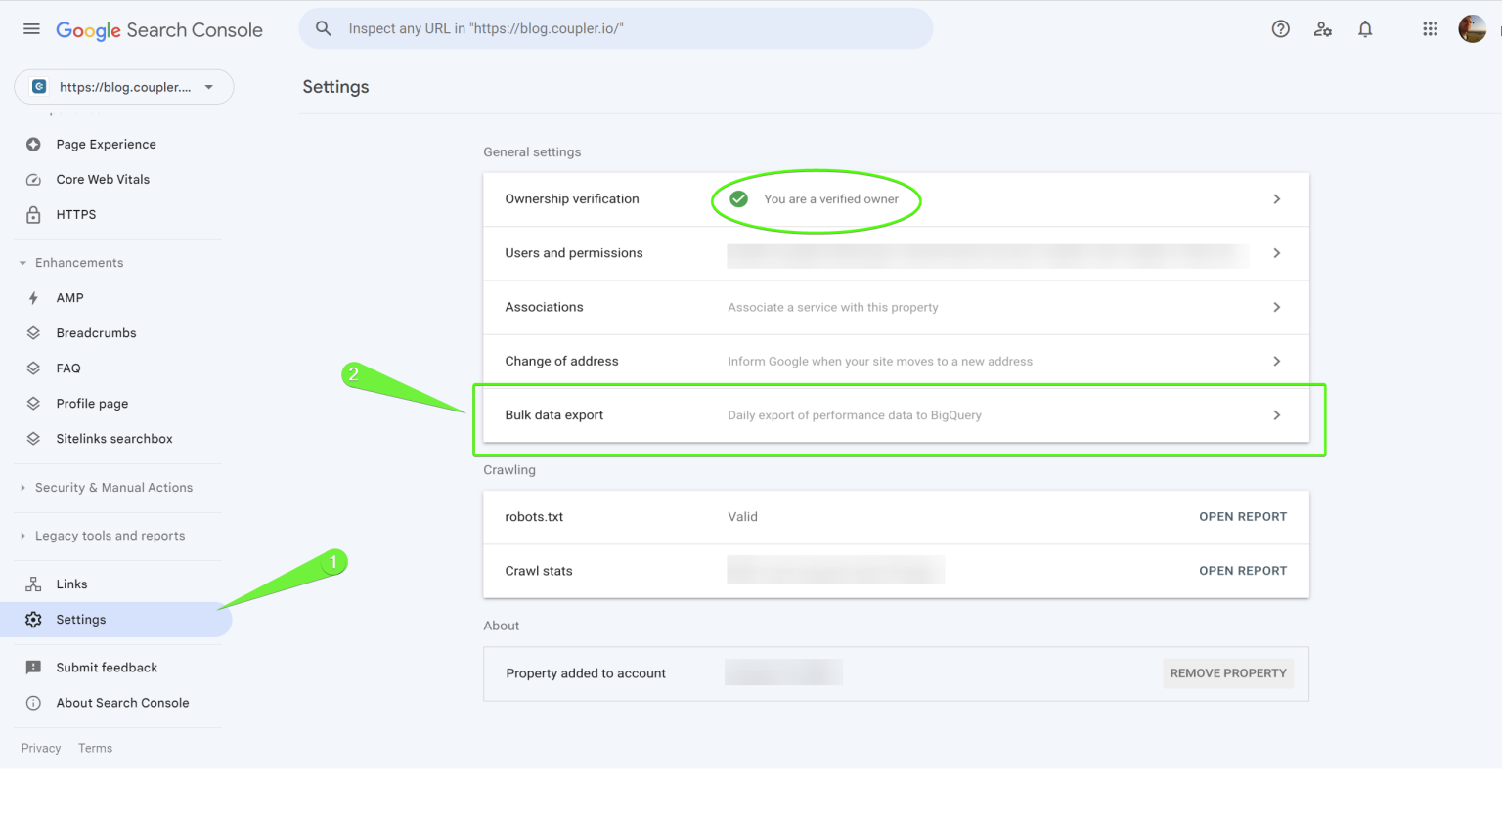Open About Search Console
This screenshot has width=1502, height=822.
coord(123,702)
